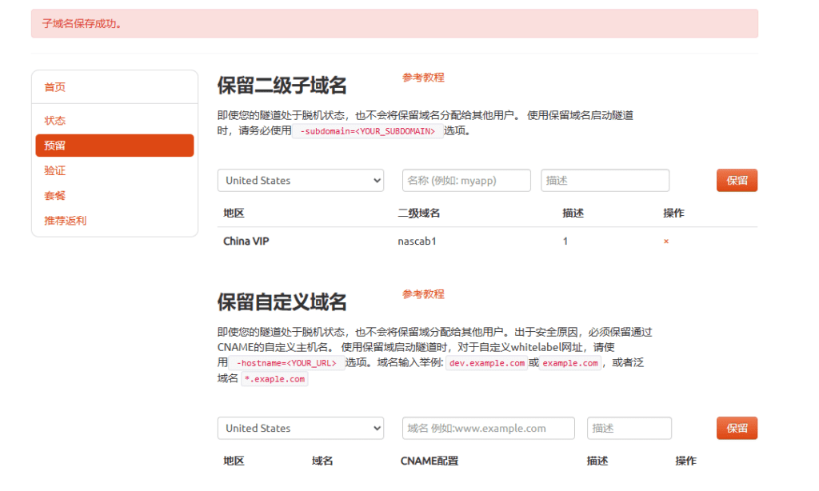Expand the region dropdown for subdomain reservation

pos(300,181)
